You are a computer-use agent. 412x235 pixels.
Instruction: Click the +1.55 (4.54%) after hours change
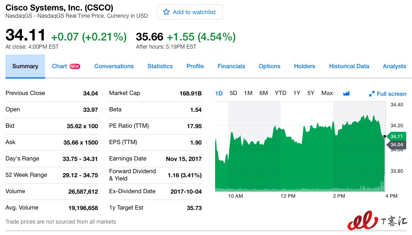201,37
